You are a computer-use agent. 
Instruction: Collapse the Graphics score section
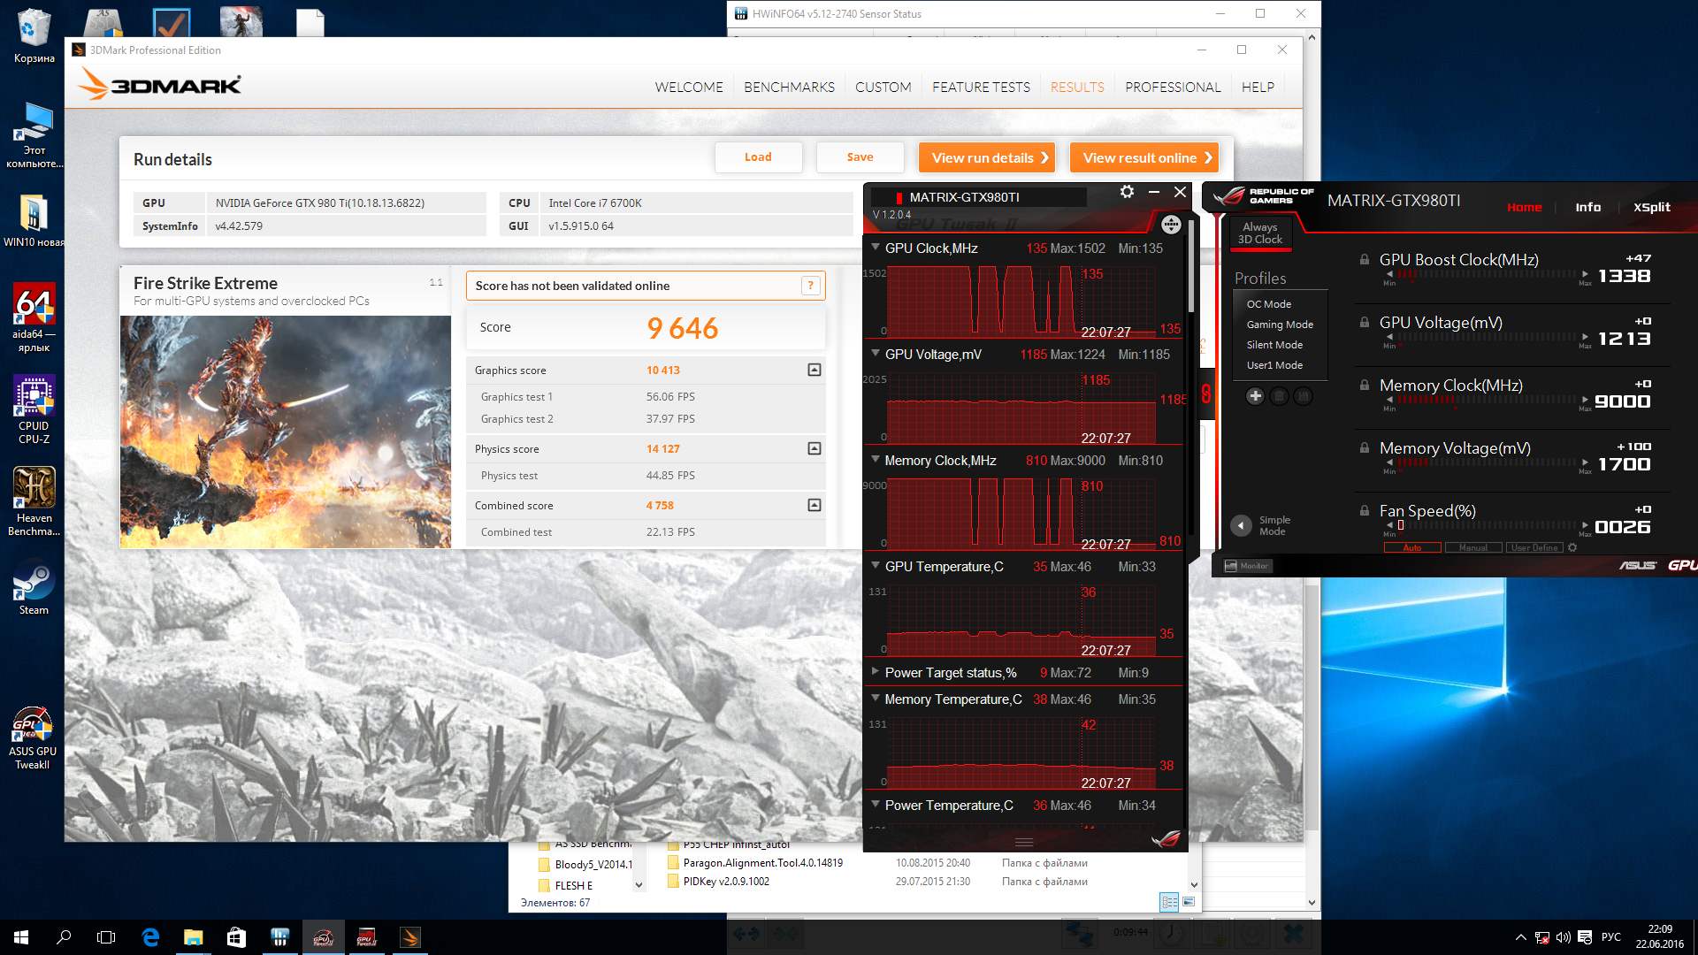pos(814,371)
